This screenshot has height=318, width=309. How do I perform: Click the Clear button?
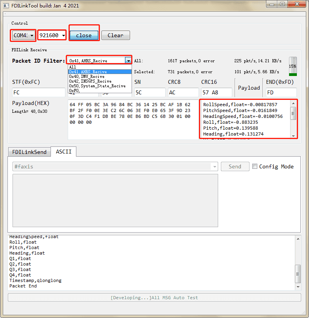(x=116, y=36)
